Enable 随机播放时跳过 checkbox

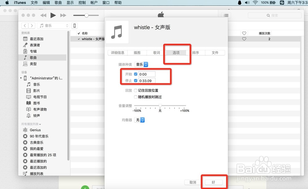[x=136, y=97]
